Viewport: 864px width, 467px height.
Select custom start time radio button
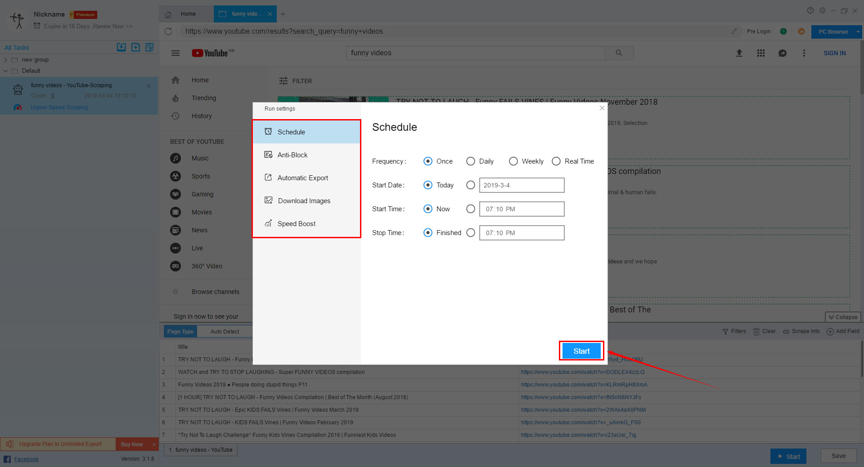point(471,209)
